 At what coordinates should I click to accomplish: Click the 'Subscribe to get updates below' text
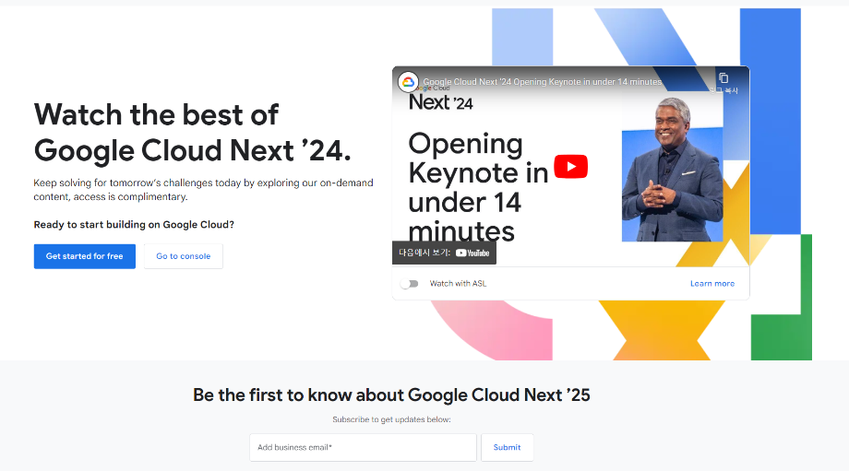[391, 420]
